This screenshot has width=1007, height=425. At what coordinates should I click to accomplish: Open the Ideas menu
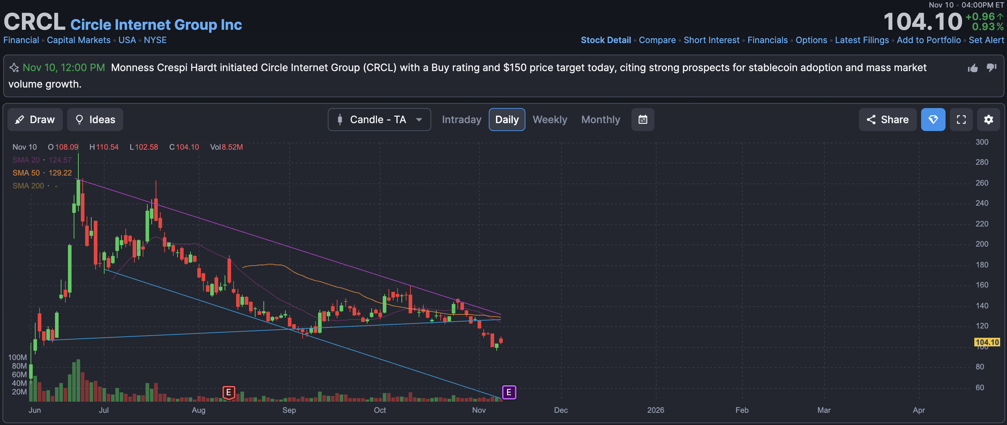[95, 120]
